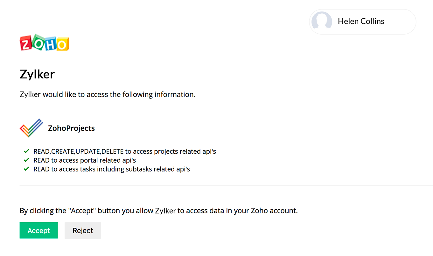Select the READ portal related api's line
Image resolution: width=433 pixels, height=256 pixels.
point(85,160)
